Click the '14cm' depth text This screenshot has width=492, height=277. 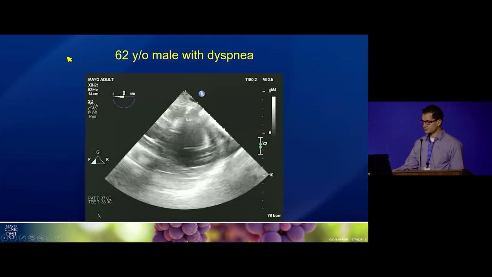coord(93,94)
